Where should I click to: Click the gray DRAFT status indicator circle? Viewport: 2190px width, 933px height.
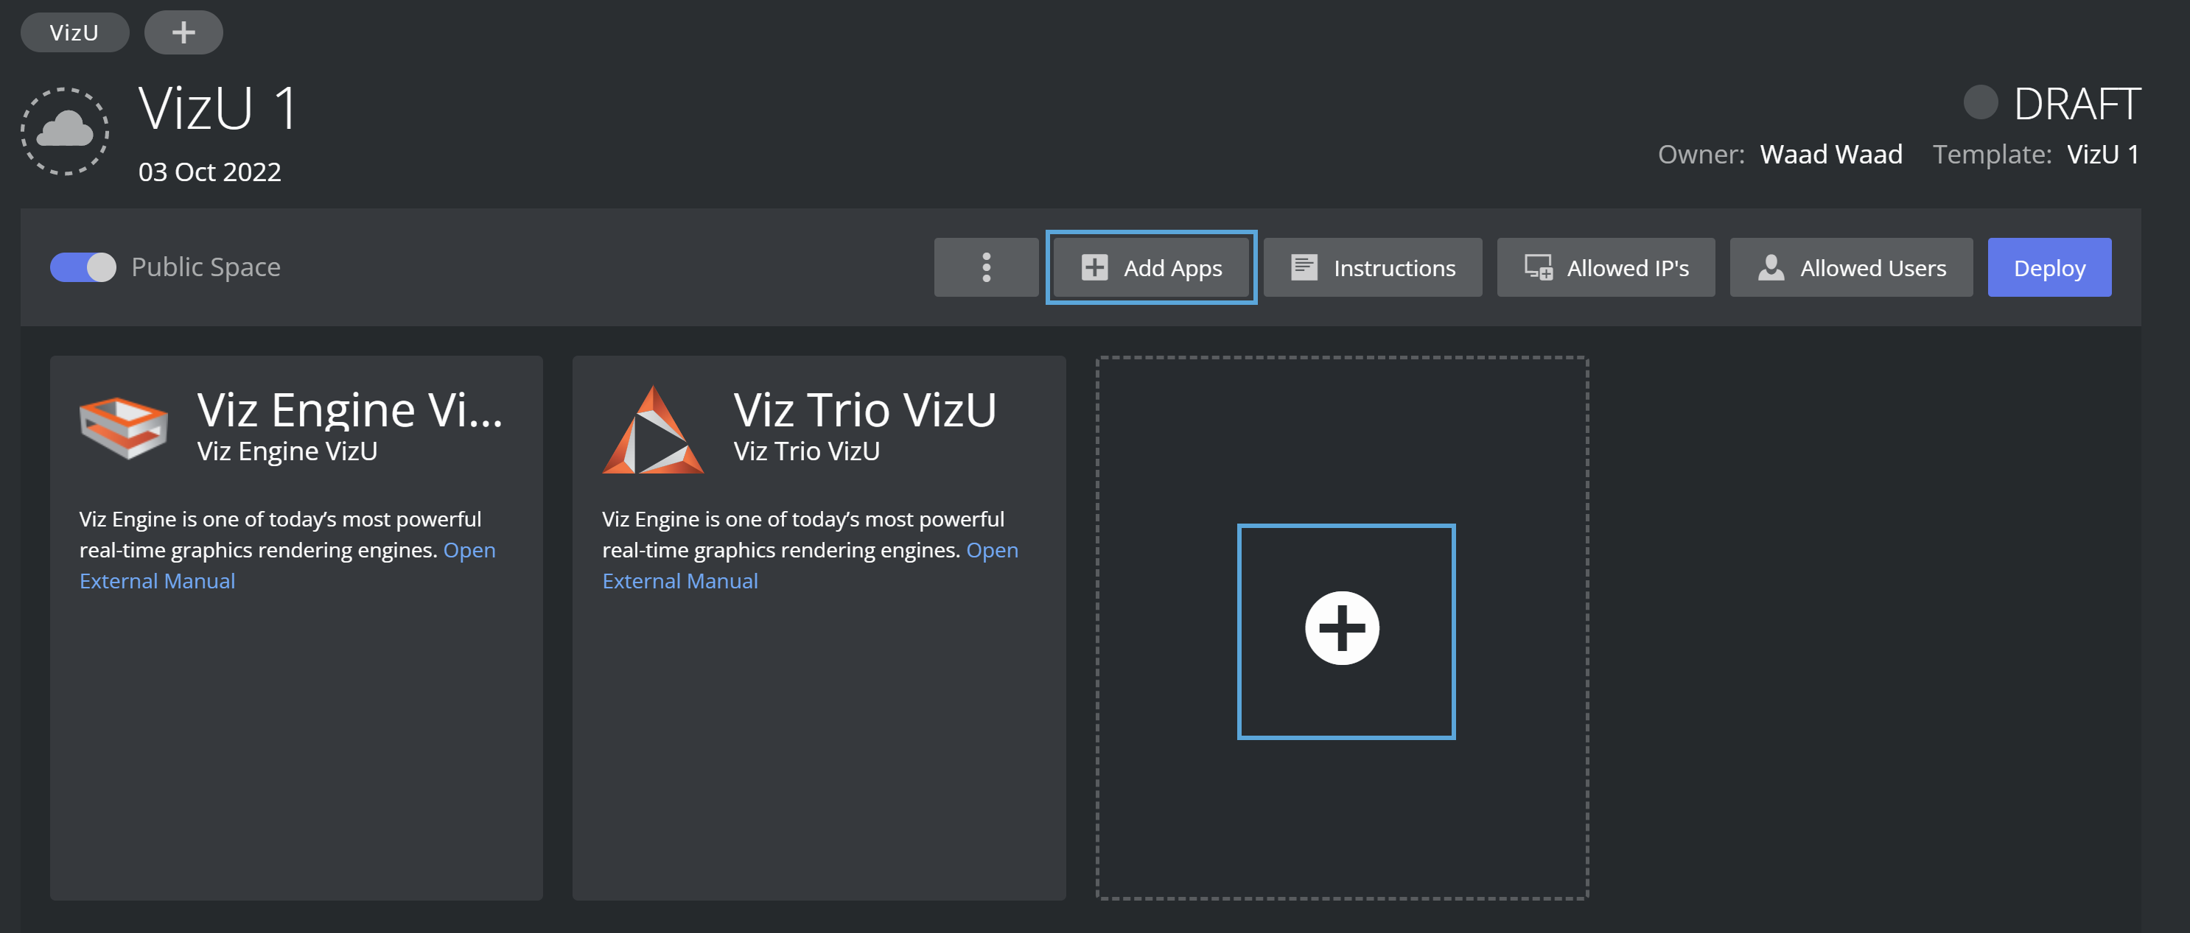pyautogui.click(x=1980, y=103)
